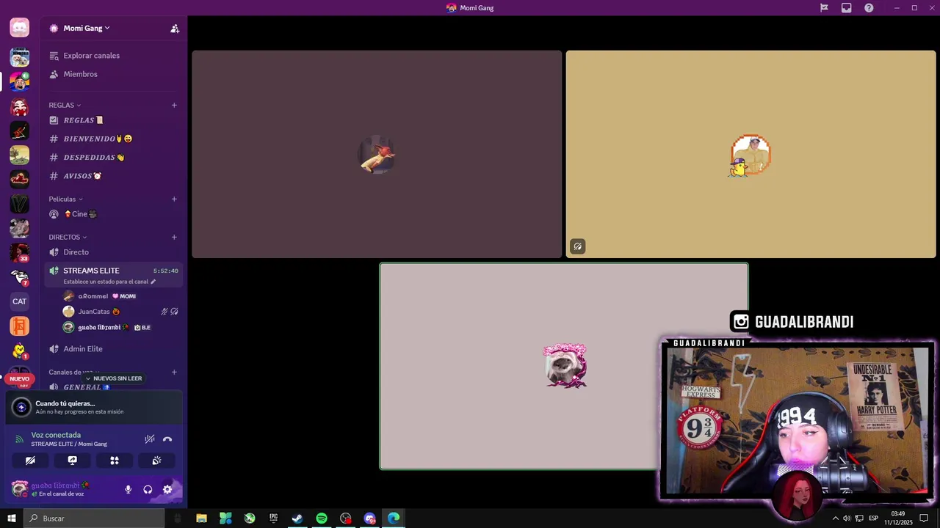Open Microsoft Edge from the taskbar
The height and width of the screenshot is (528, 940).
point(394,518)
